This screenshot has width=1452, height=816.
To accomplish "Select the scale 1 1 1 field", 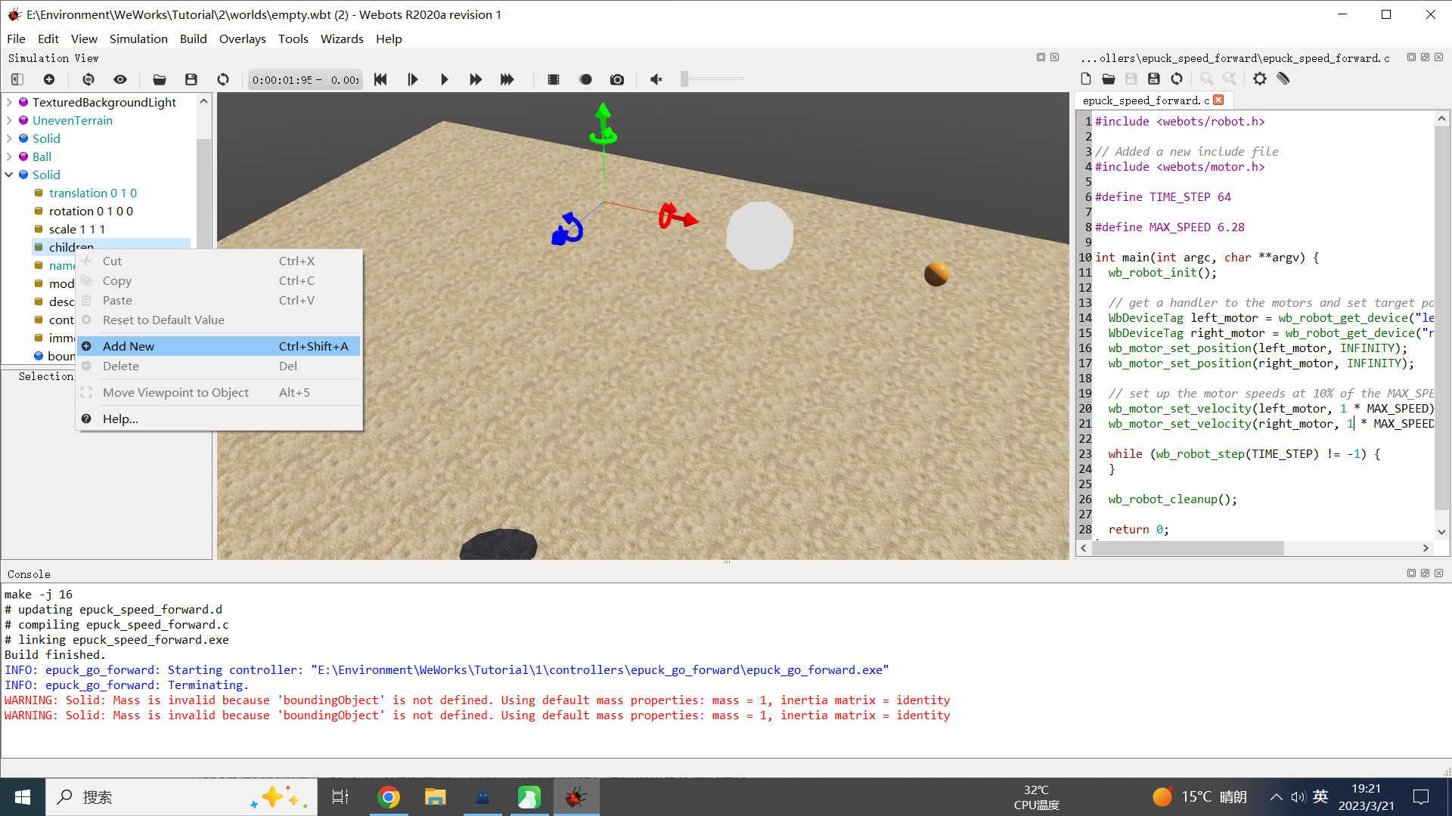I will (77, 229).
